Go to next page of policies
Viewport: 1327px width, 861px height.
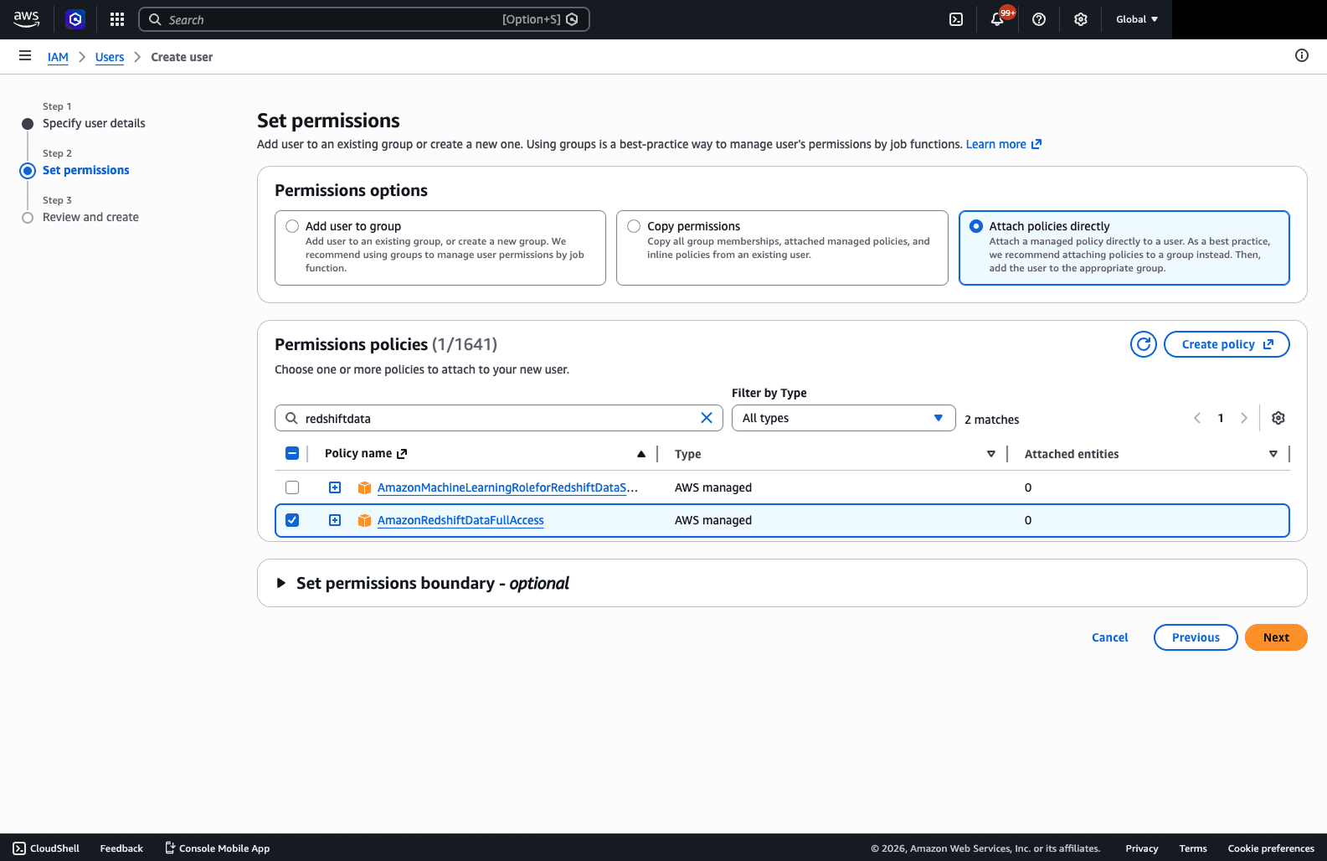1244,418
